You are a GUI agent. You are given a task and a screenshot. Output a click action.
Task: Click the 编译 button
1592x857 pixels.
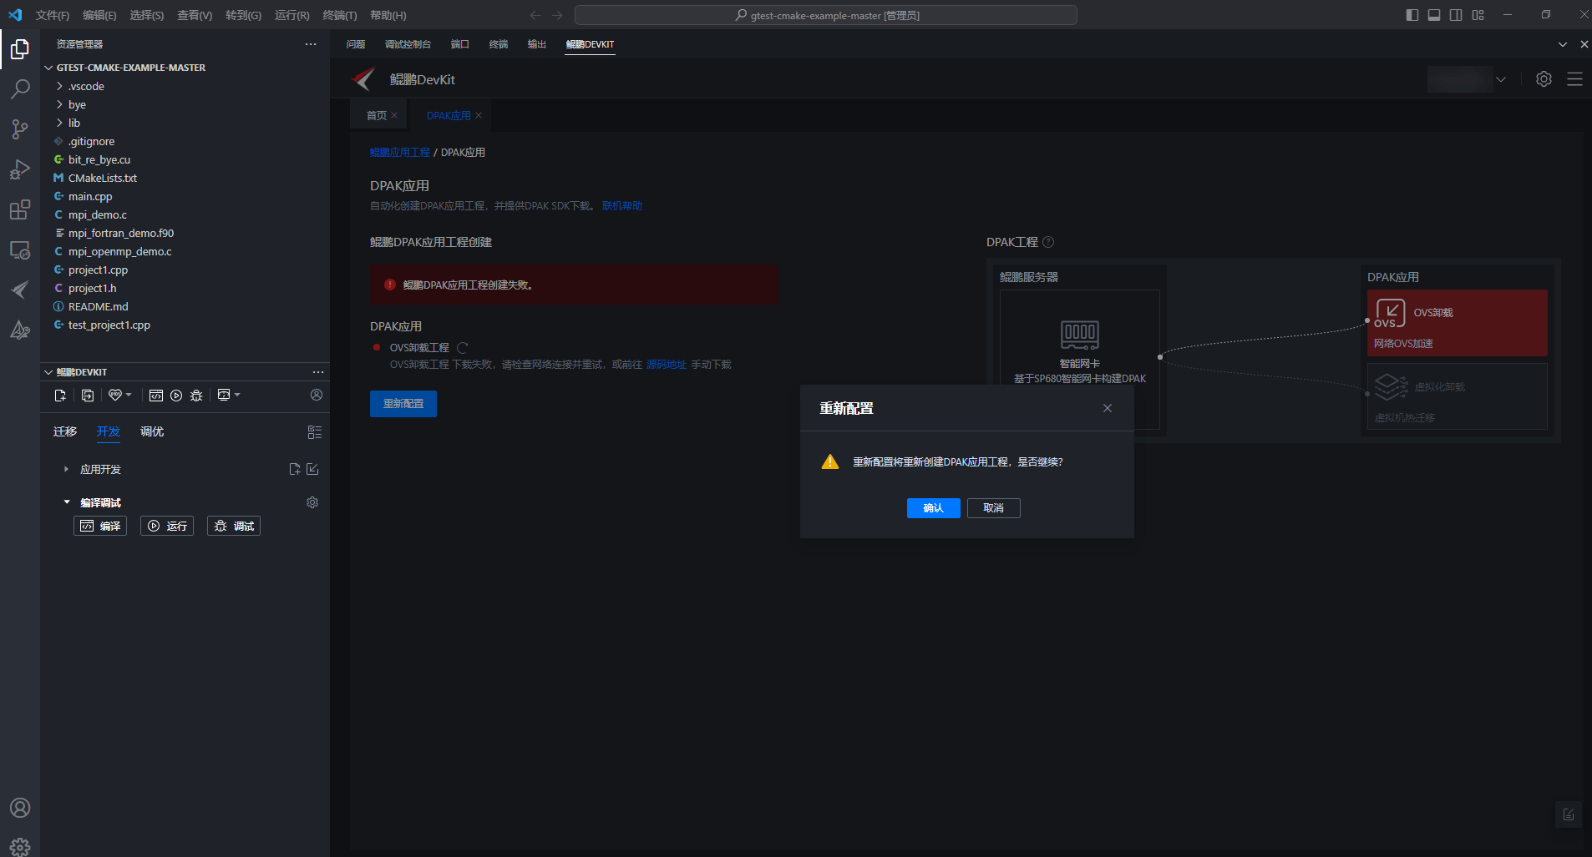[x=100, y=526]
